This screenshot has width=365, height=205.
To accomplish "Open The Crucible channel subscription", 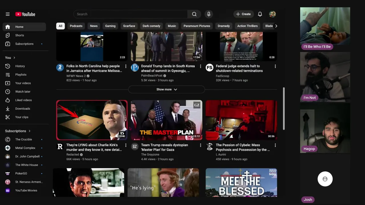I will click(24, 140).
